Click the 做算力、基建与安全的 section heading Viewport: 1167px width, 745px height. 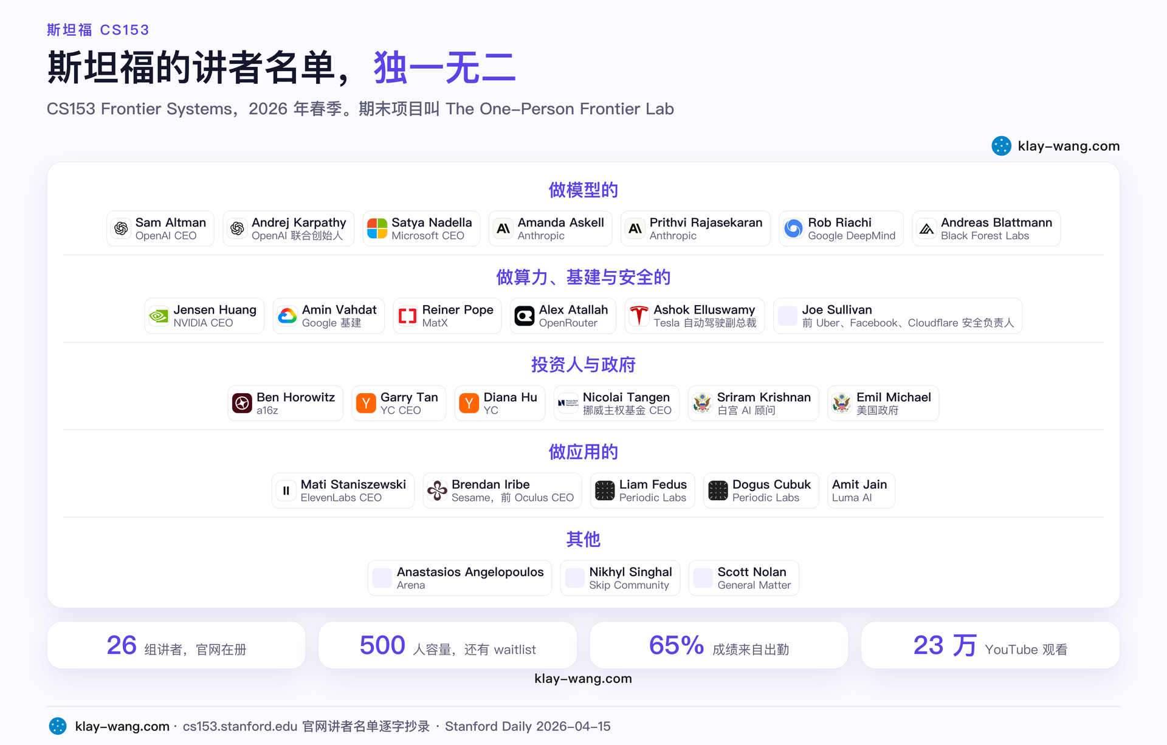click(583, 277)
